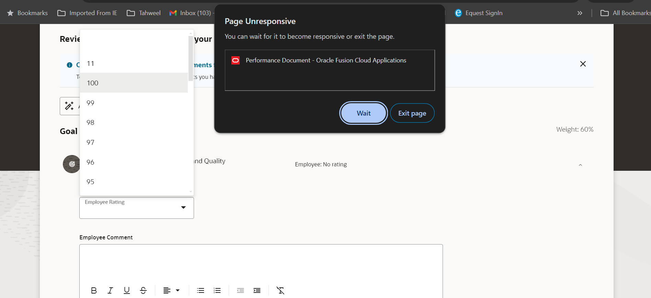The width and height of the screenshot is (651, 298).
Task: Click the Employee Comment label
Action: [x=106, y=237]
